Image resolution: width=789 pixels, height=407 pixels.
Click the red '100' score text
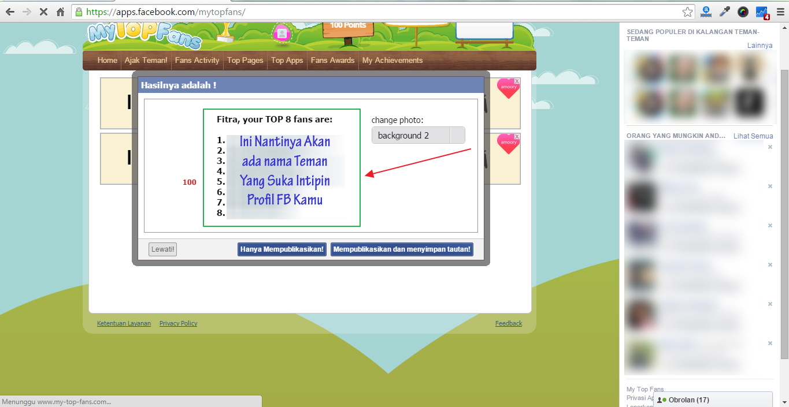click(190, 182)
